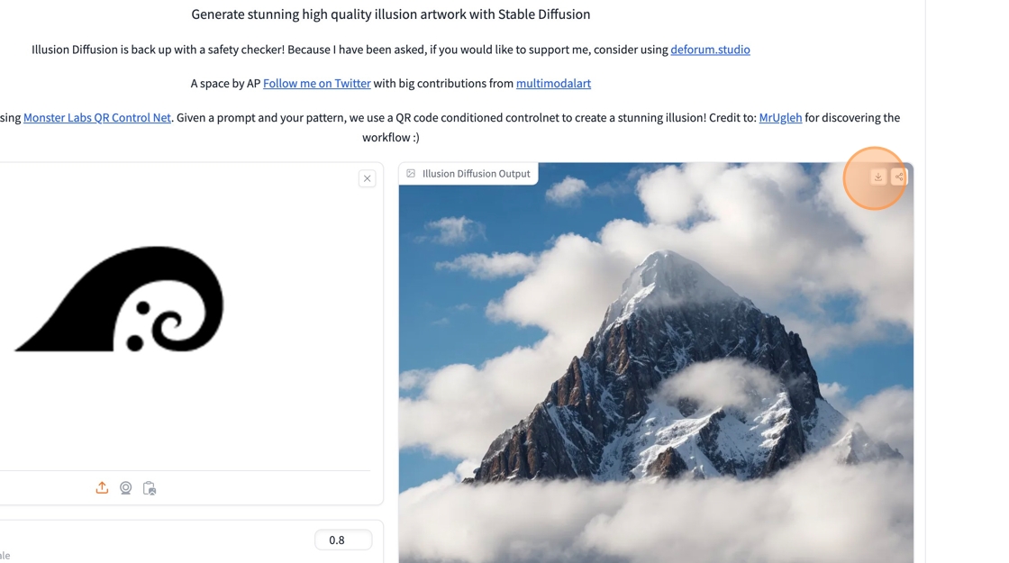The height and width of the screenshot is (563, 1009).
Task: Click the 0.8 strength number field
Action: click(343, 540)
